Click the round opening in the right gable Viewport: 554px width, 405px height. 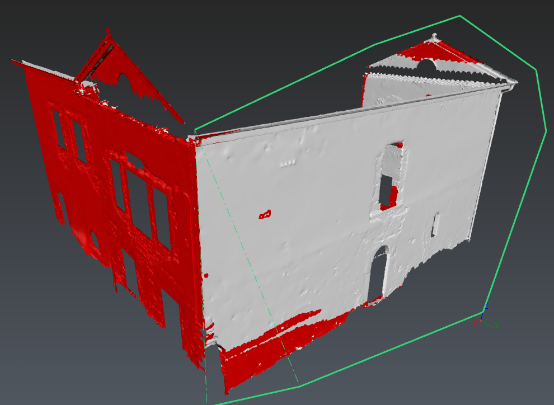point(426,65)
